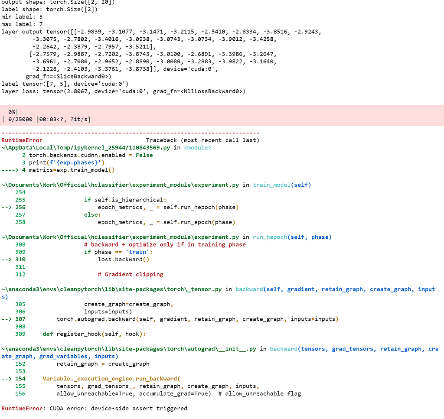
Task: Click 'Traceback (most recent call last)' text
Action: pos(202,140)
